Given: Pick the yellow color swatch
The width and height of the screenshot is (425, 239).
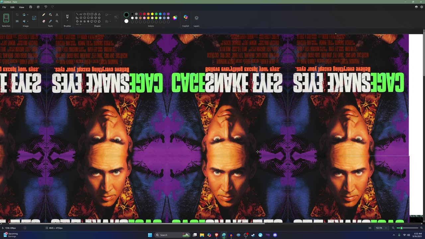Looking at the screenshot, I should [152, 14].
